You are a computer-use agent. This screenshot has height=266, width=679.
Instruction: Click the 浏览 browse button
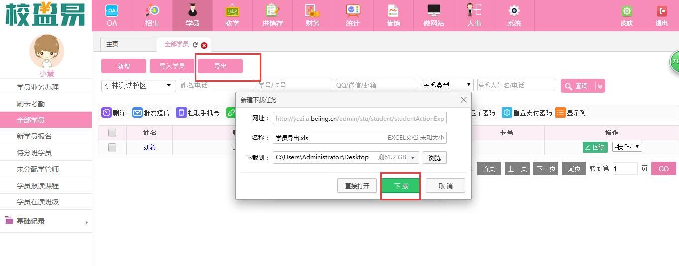(435, 158)
